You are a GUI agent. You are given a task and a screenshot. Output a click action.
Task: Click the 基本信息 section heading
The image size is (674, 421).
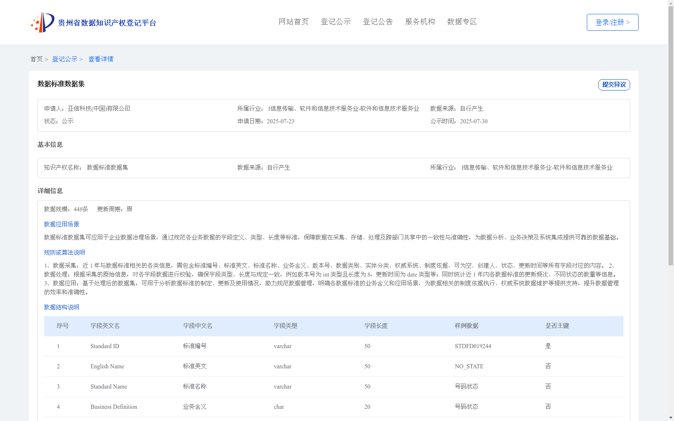coord(50,144)
